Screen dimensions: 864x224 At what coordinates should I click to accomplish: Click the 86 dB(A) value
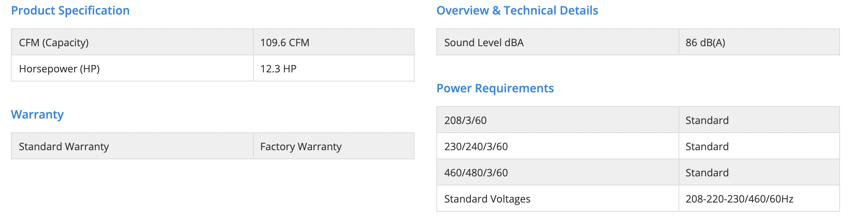tap(705, 43)
